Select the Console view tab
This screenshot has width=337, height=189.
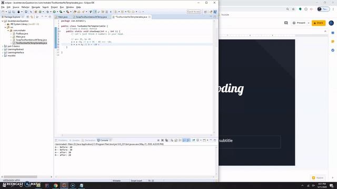coord(104,140)
